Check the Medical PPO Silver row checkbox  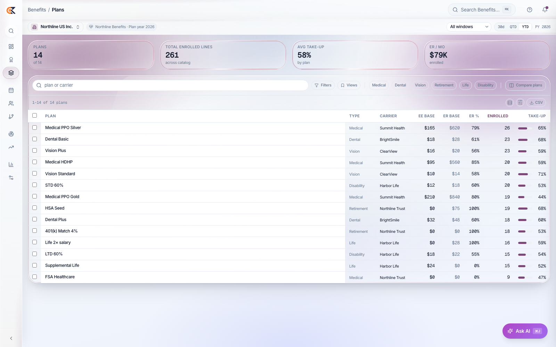point(34,128)
